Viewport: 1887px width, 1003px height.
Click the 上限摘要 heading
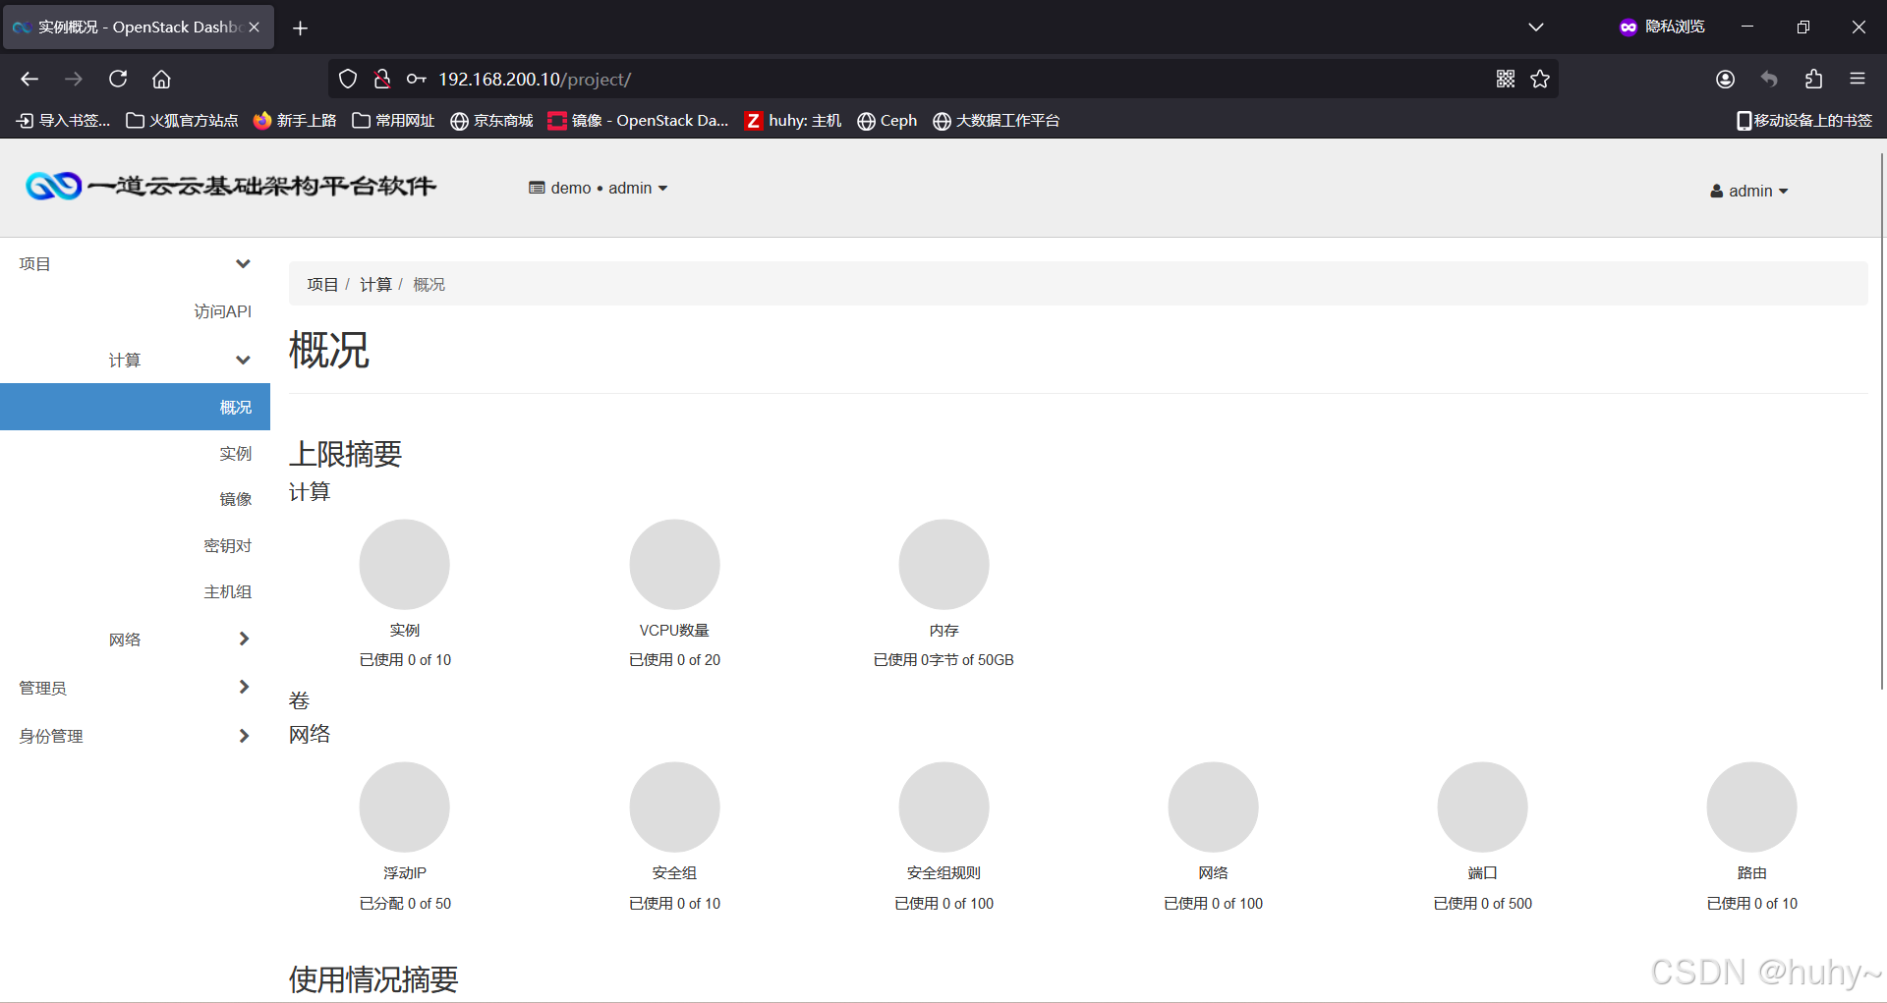click(345, 454)
